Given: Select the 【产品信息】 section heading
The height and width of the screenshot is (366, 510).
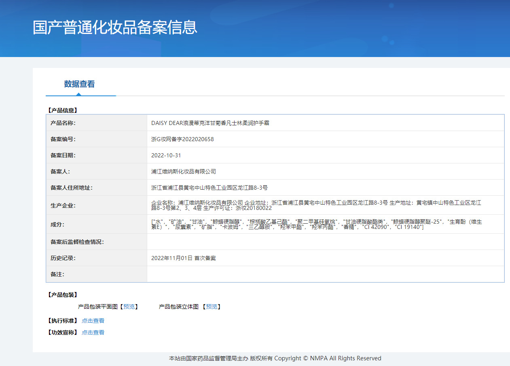Looking at the screenshot, I should (x=62, y=110).
